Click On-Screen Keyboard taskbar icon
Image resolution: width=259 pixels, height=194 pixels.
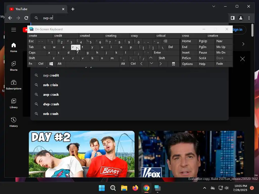[158, 188]
